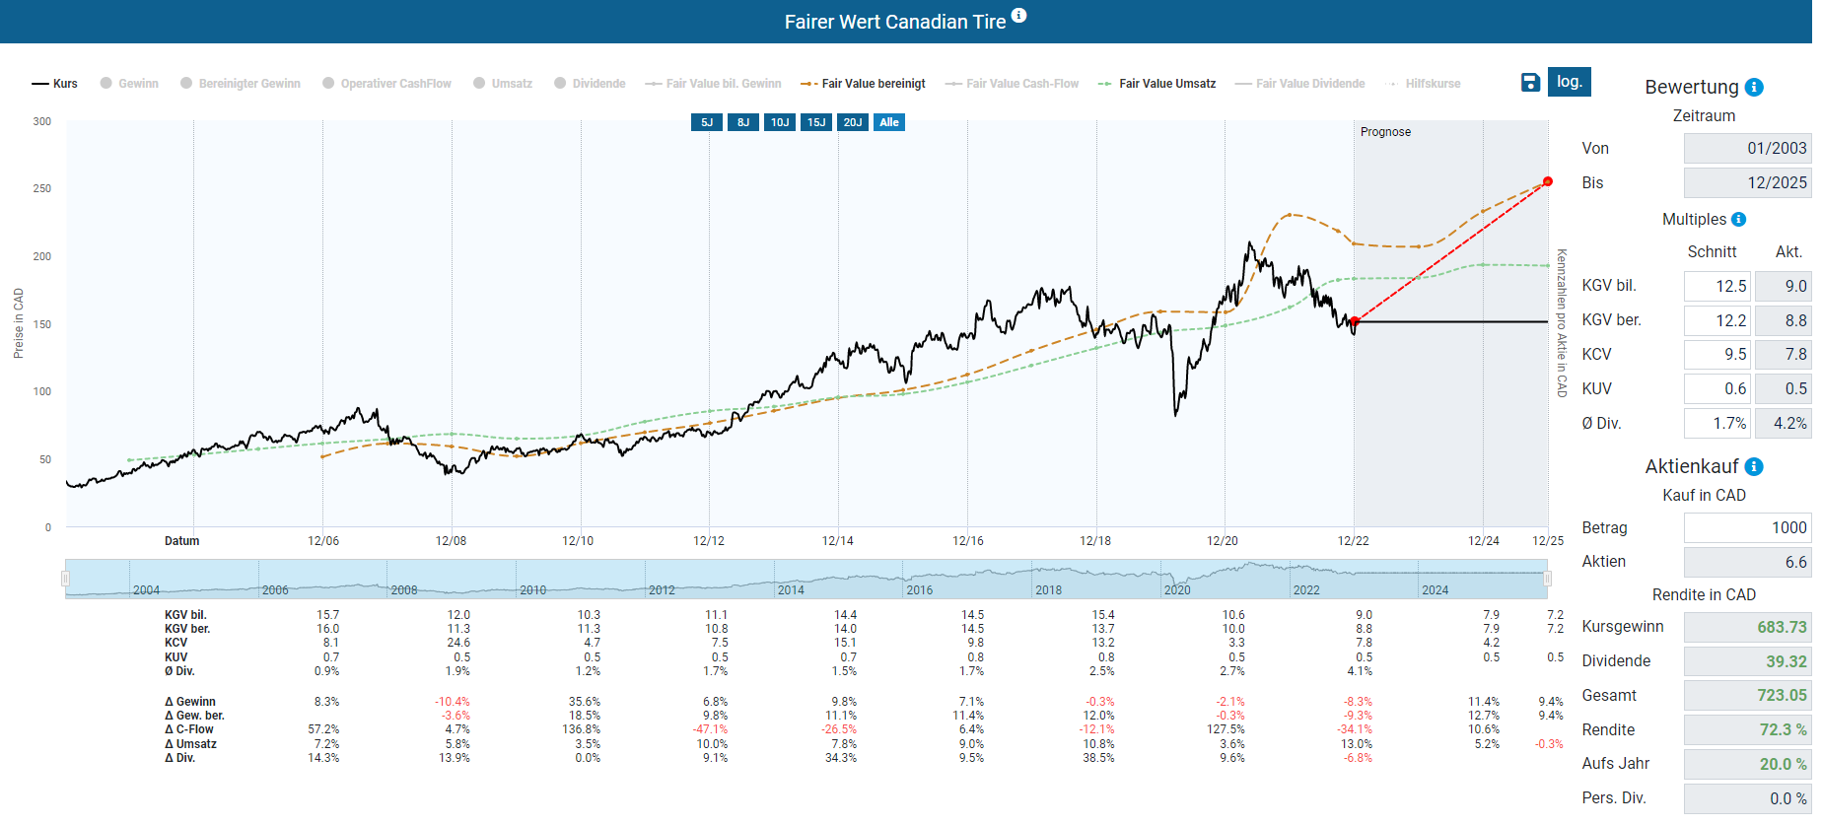Switch chart to logarithmic scale
This screenshot has width=1822, height=825.
[1569, 82]
